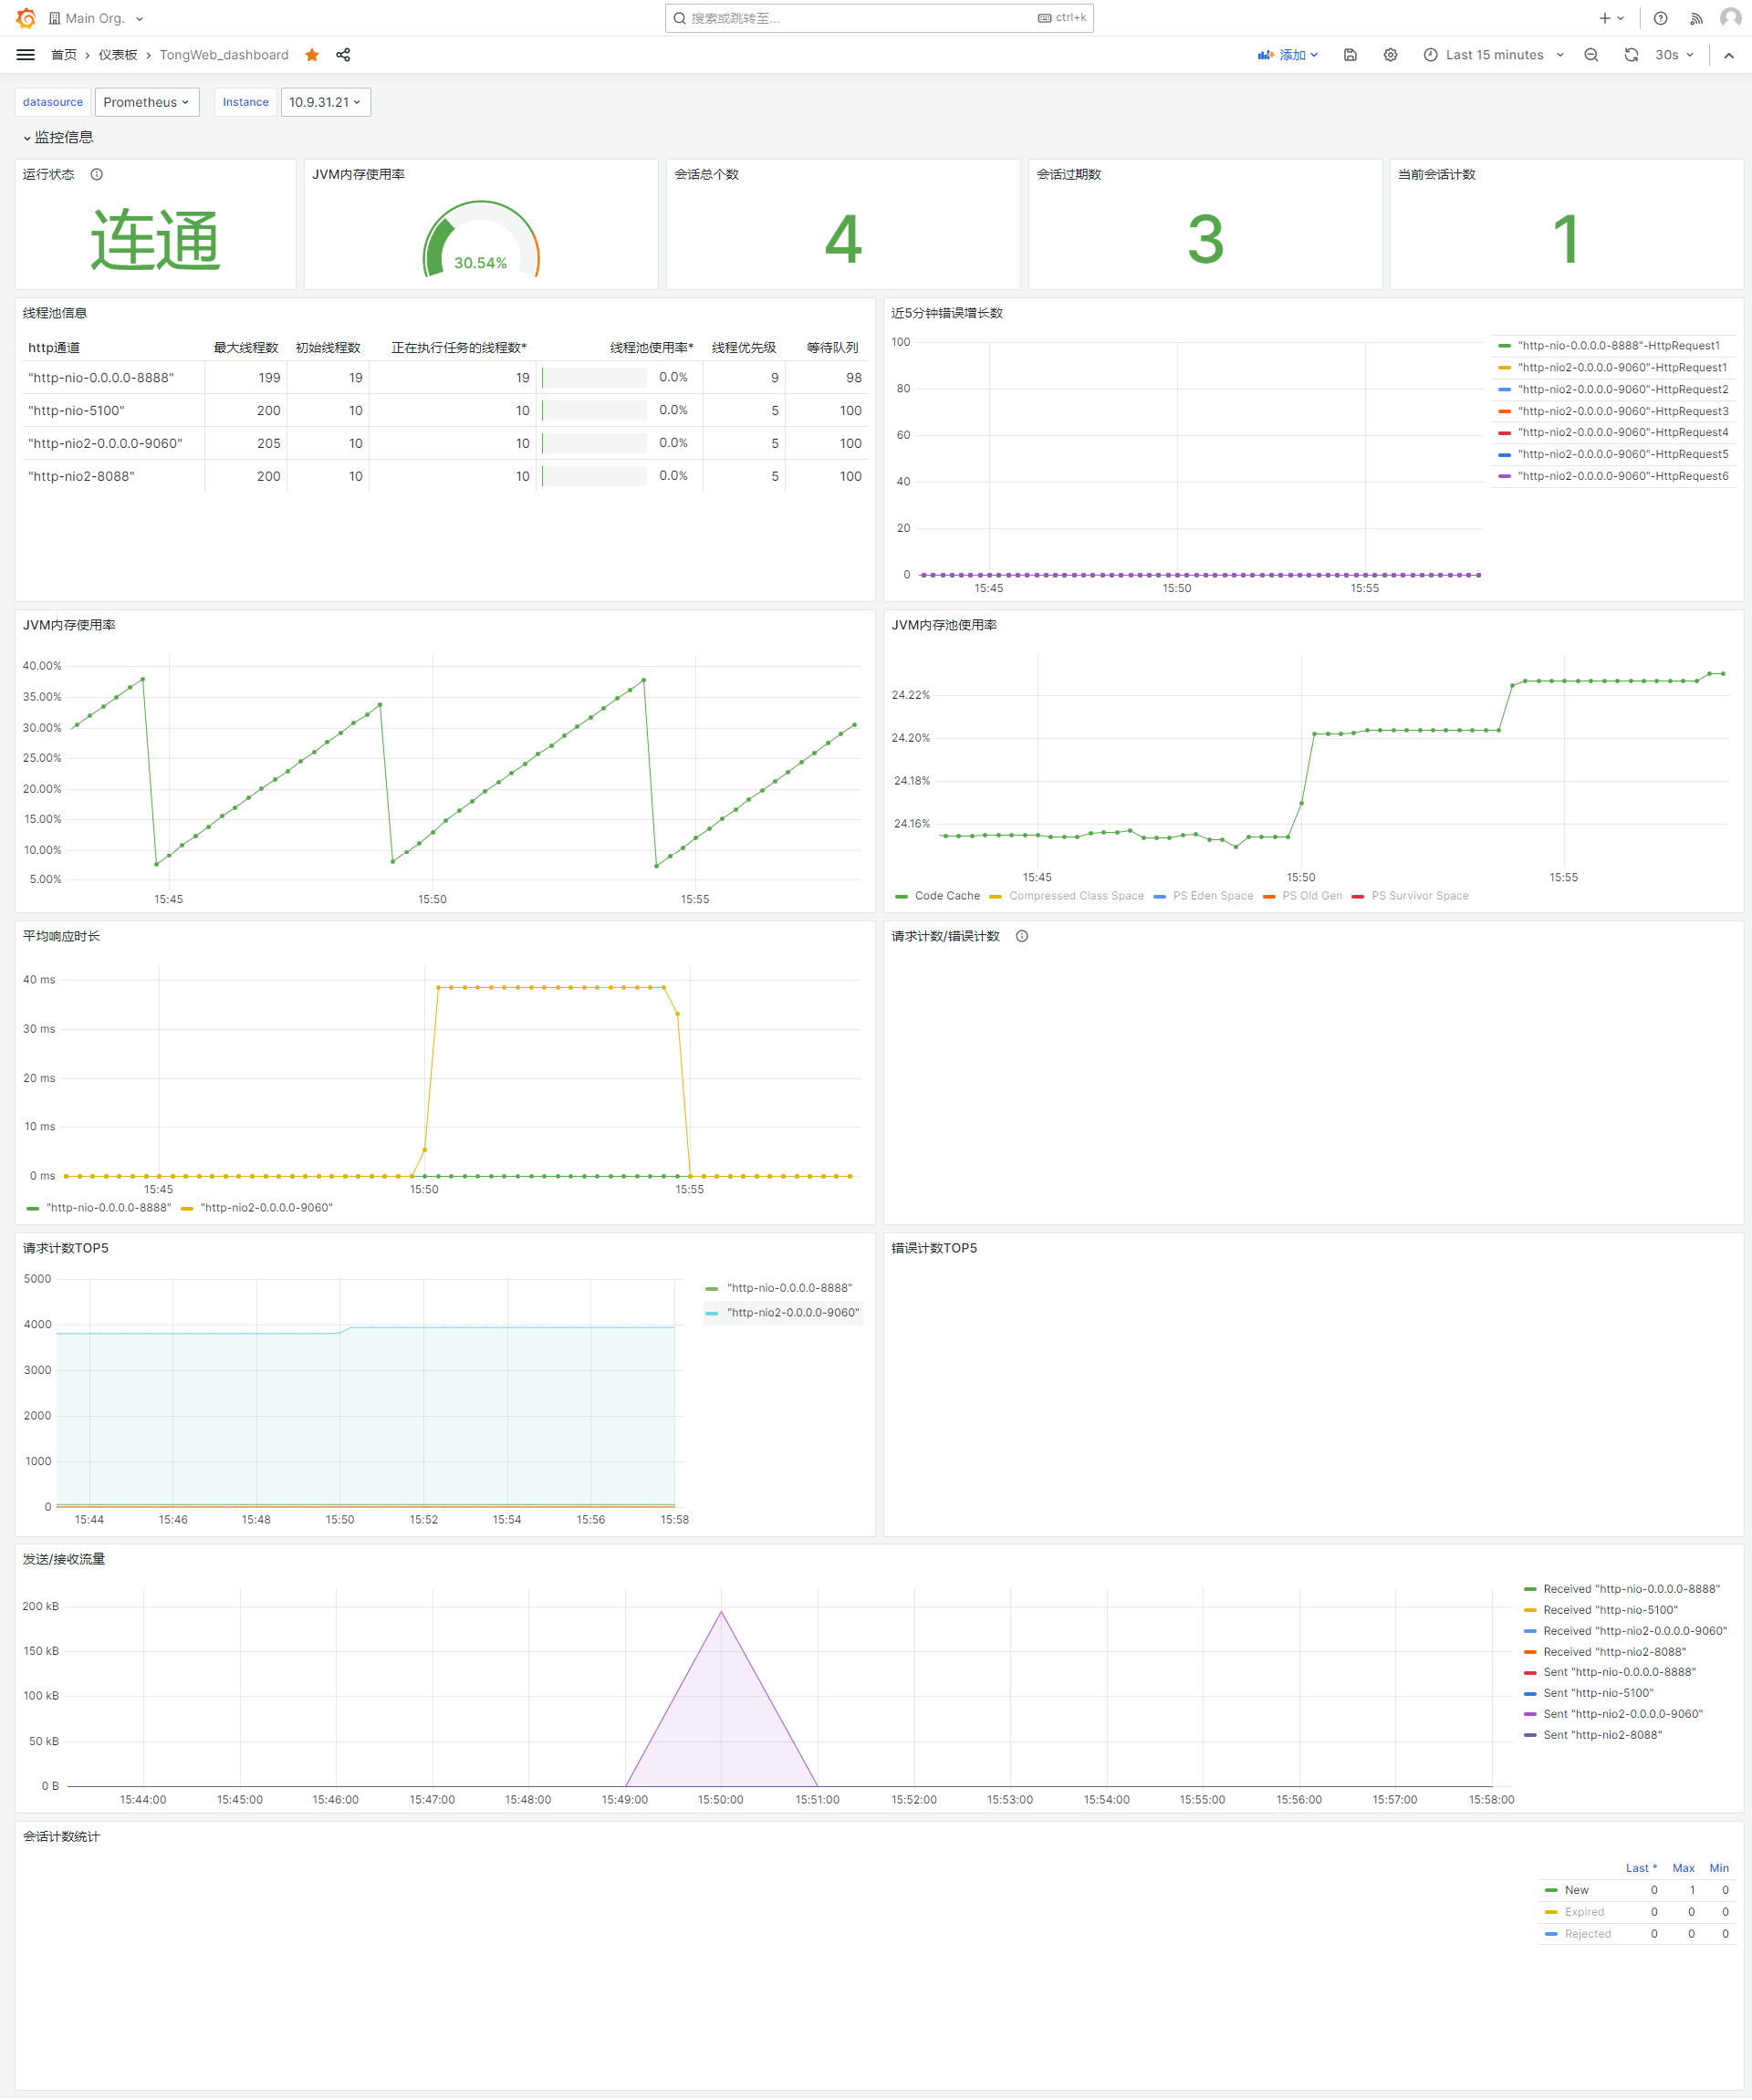Click the refresh dashboard icon

click(1631, 55)
